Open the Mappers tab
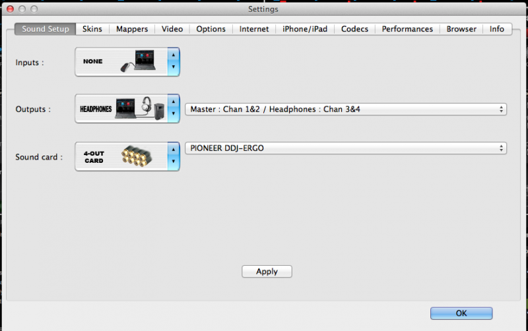528x331 pixels. [132, 29]
